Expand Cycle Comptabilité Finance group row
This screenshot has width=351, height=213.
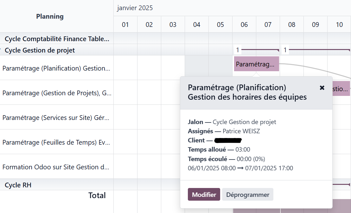(57, 39)
